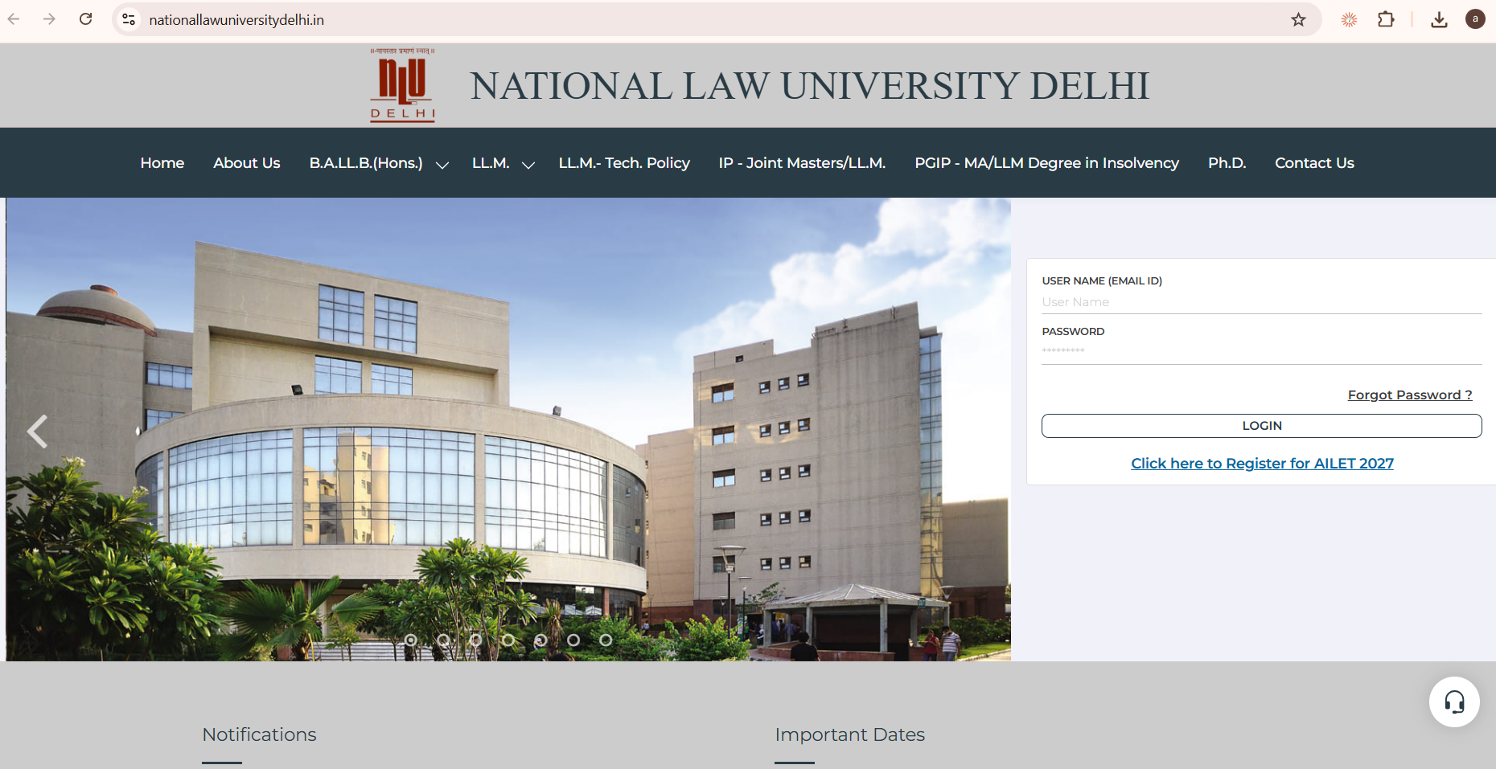Viewport: 1496px width, 769px height.
Task: Open the Home menu item
Action: tap(162, 163)
